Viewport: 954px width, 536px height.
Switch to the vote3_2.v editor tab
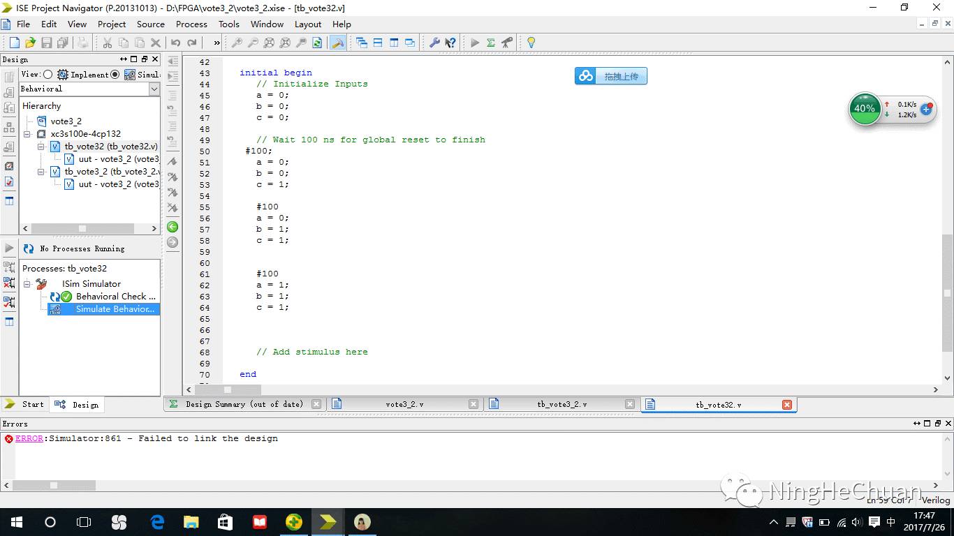click(404, 404)
